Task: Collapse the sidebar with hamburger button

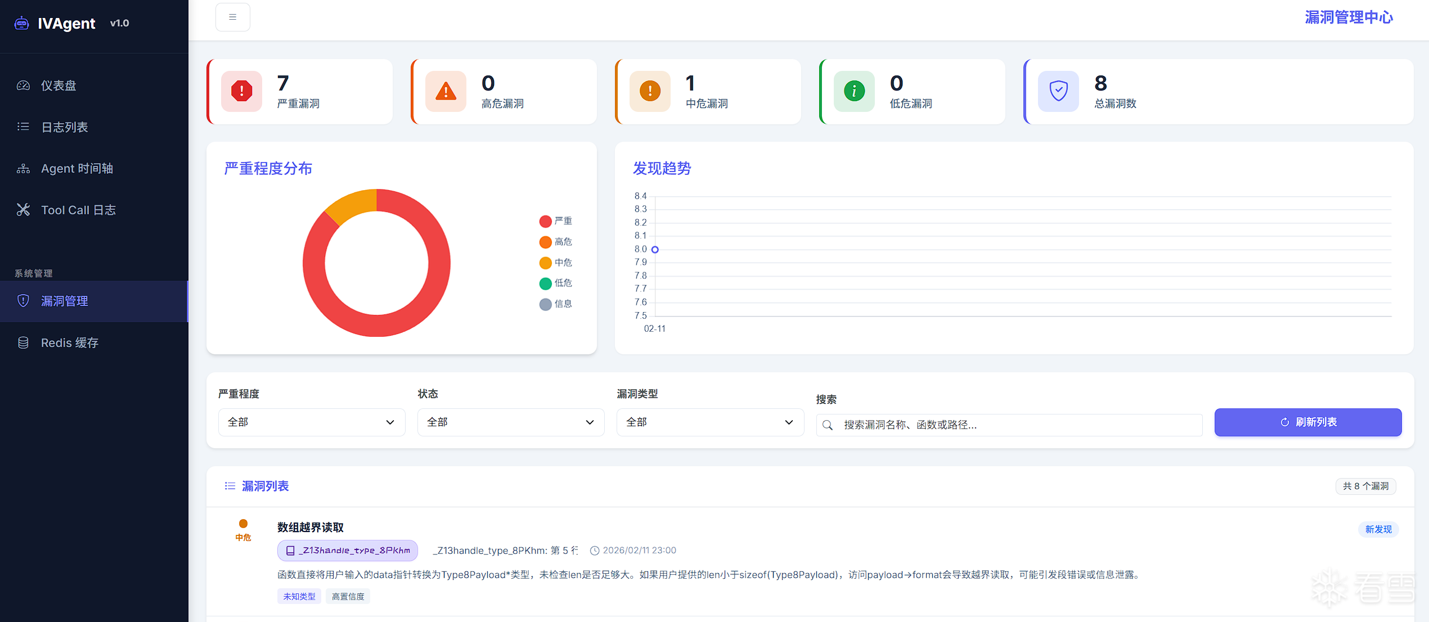Action: click(x=232, y=17)
